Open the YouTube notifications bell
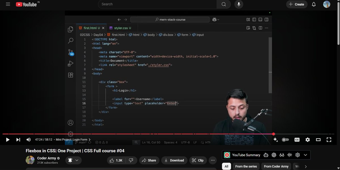 click(x=313, y=4)
